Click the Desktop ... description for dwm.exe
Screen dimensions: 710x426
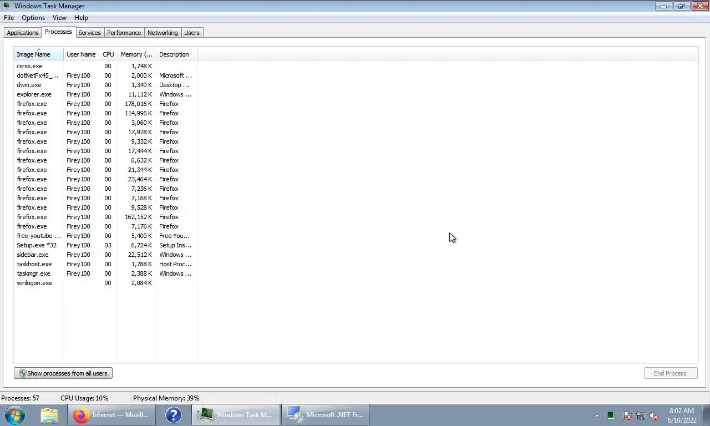[174, 85]
